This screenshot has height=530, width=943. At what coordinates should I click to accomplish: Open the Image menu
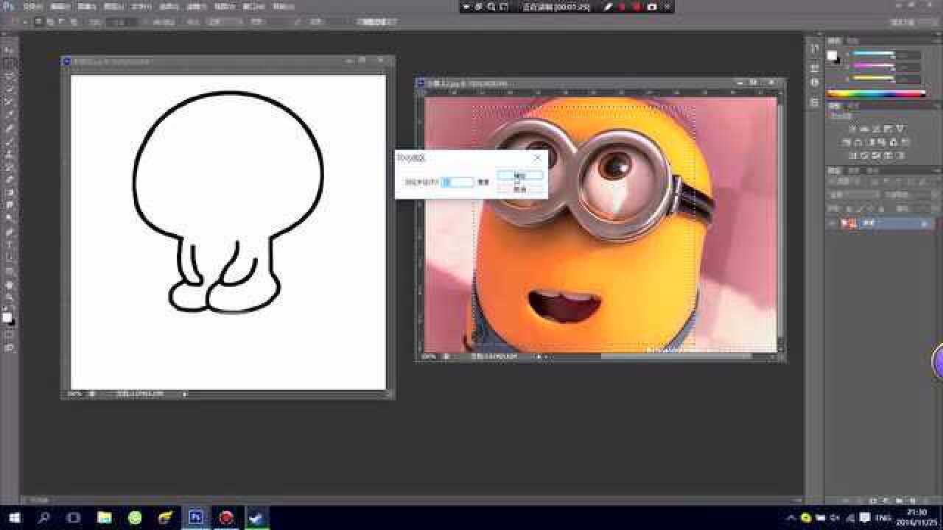(87, 6)
